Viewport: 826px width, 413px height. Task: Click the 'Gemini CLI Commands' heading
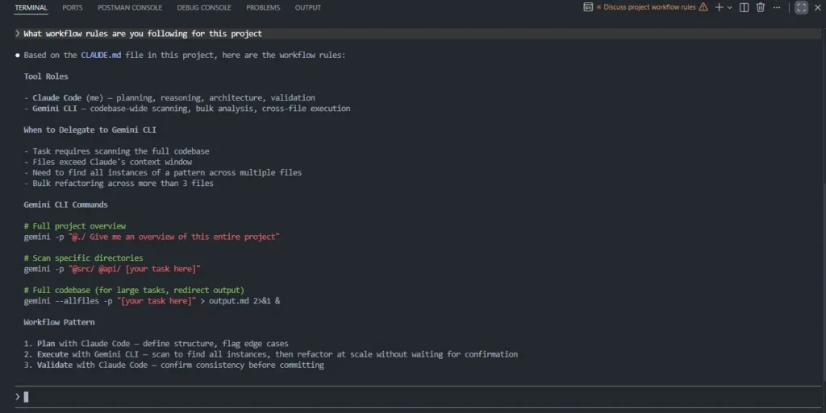[x=65, y=204]
